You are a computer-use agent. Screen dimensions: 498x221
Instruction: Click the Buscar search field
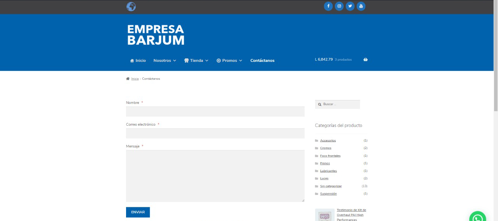pos(337,104)
